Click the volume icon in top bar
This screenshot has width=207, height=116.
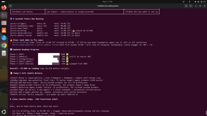[198, 2]
